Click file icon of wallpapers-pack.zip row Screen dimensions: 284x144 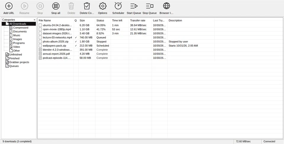pyautogui.click(x=40, y=46)
